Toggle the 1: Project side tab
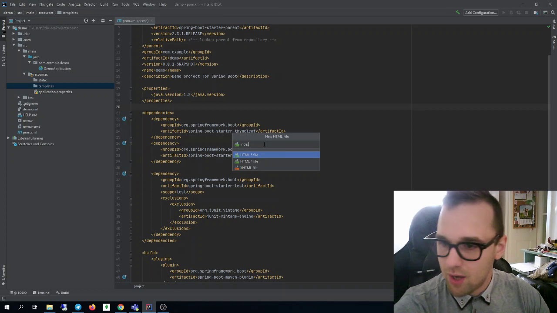 (x=3, y=29)
